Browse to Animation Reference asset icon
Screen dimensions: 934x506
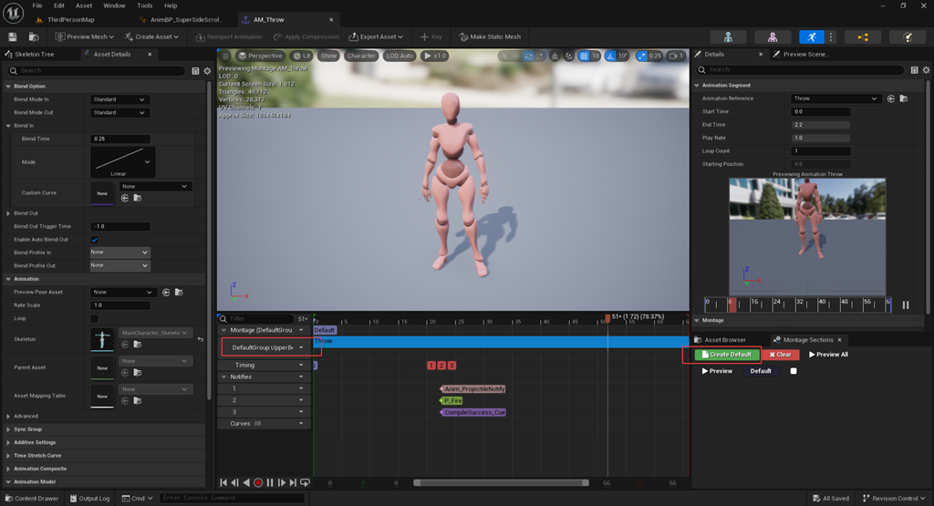pos(904,98)
